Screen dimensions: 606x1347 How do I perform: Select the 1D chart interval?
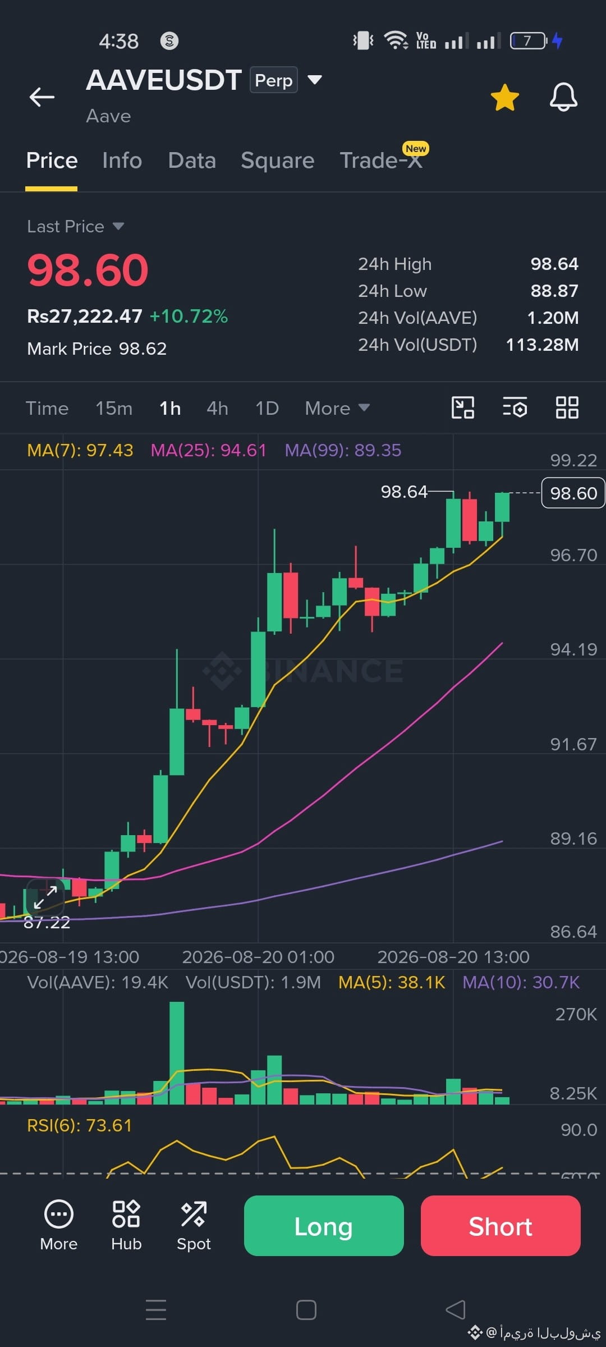tap(267, 408)
